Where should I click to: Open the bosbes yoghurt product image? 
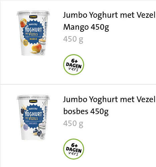[33, 118]
